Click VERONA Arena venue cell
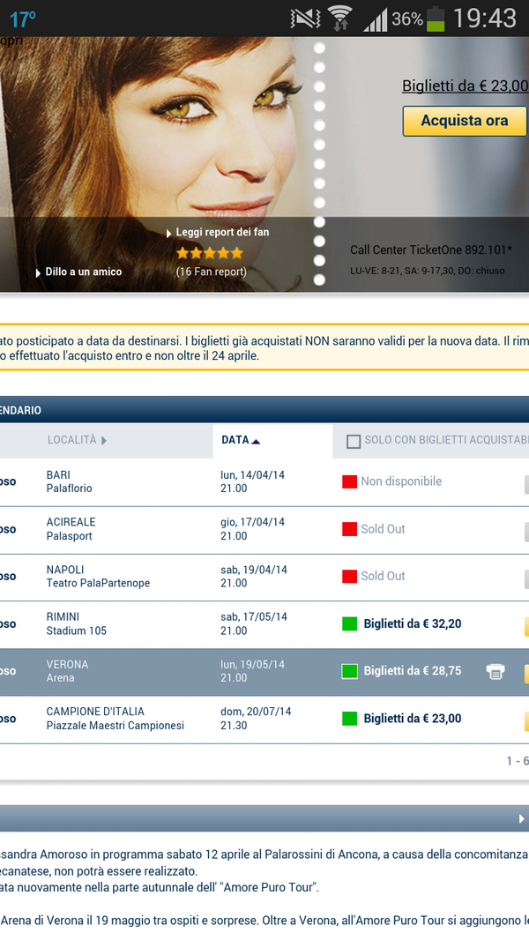529x940 pixels. [x=67, y=671]
